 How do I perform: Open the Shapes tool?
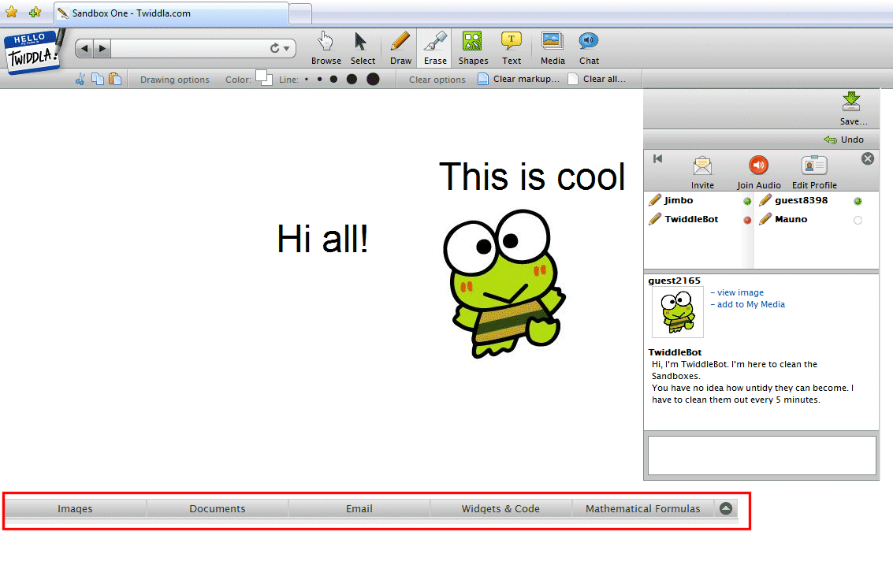tap(473, 48)
